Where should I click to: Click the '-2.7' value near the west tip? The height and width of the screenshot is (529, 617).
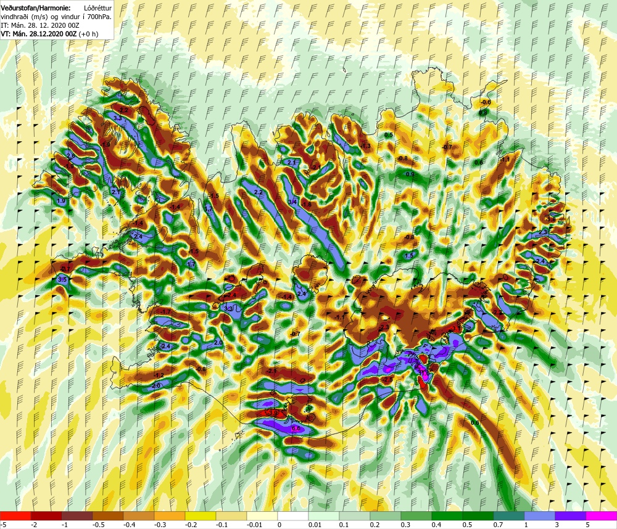[65, 269]
